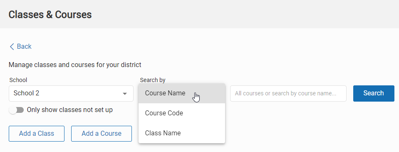Click the white knob of the toggle switch
This screenshot has width=399, height=152.
12,110
